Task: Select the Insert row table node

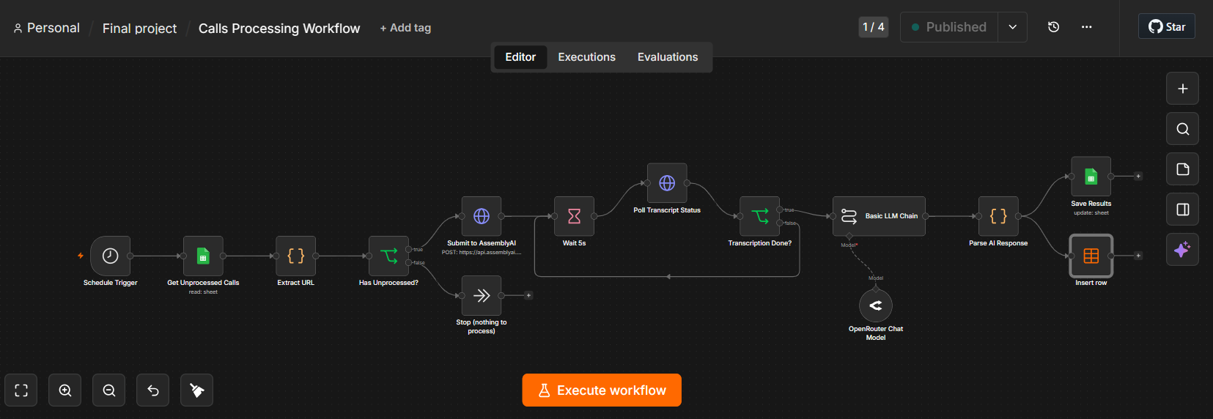Action: pos(1091,256)
